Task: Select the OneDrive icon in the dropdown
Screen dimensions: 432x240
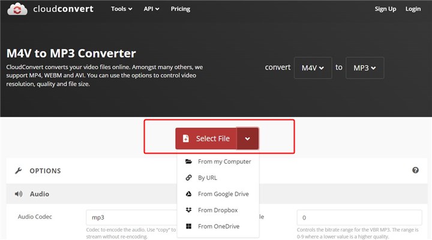Action: pos(188,226)
